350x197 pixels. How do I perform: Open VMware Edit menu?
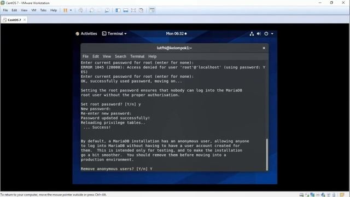click(x=14, y=10)
